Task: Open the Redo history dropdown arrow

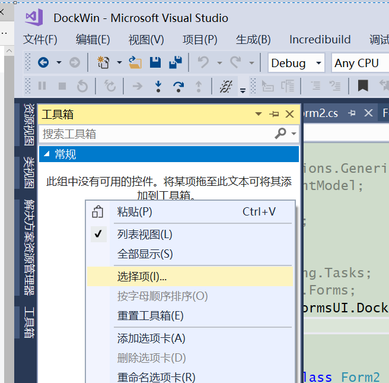Action: [251, 63]
